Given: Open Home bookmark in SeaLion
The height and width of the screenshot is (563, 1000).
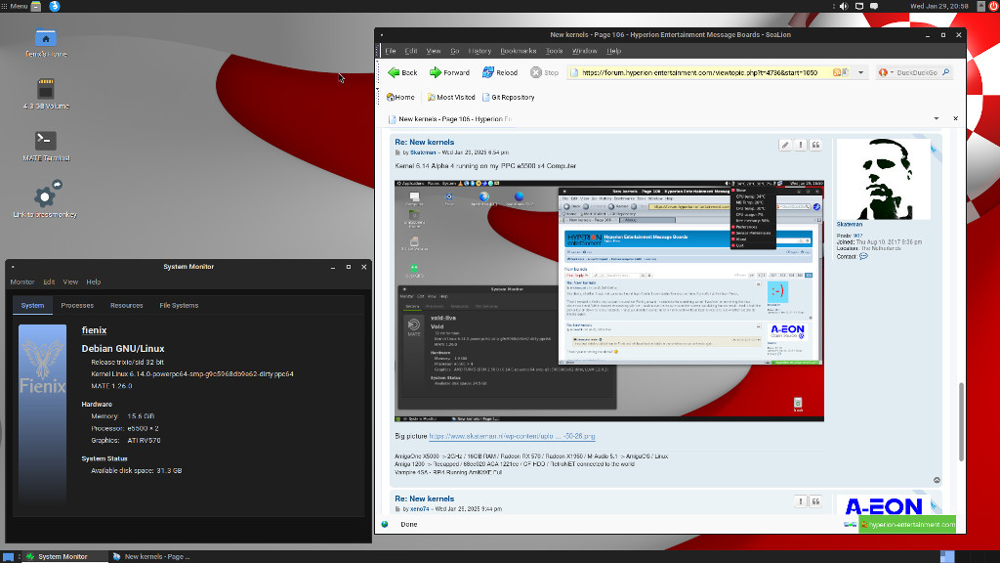Looking at the screenshot, I should click(x=400, y=97).
